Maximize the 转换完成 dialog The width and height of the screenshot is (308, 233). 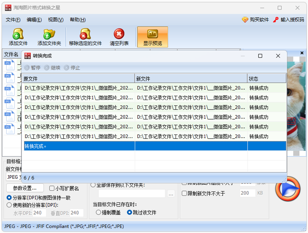click(x=260, y=56)
